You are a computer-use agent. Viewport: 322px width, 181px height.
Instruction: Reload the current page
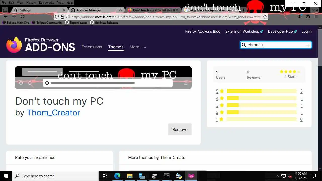point(23,16)
